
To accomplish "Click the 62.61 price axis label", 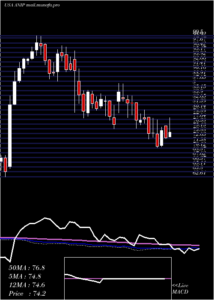I will pyautogui.click(x=199, y=173).
